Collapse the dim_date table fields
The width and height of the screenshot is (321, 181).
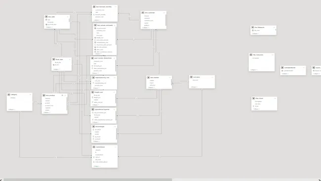click(49, 27)
